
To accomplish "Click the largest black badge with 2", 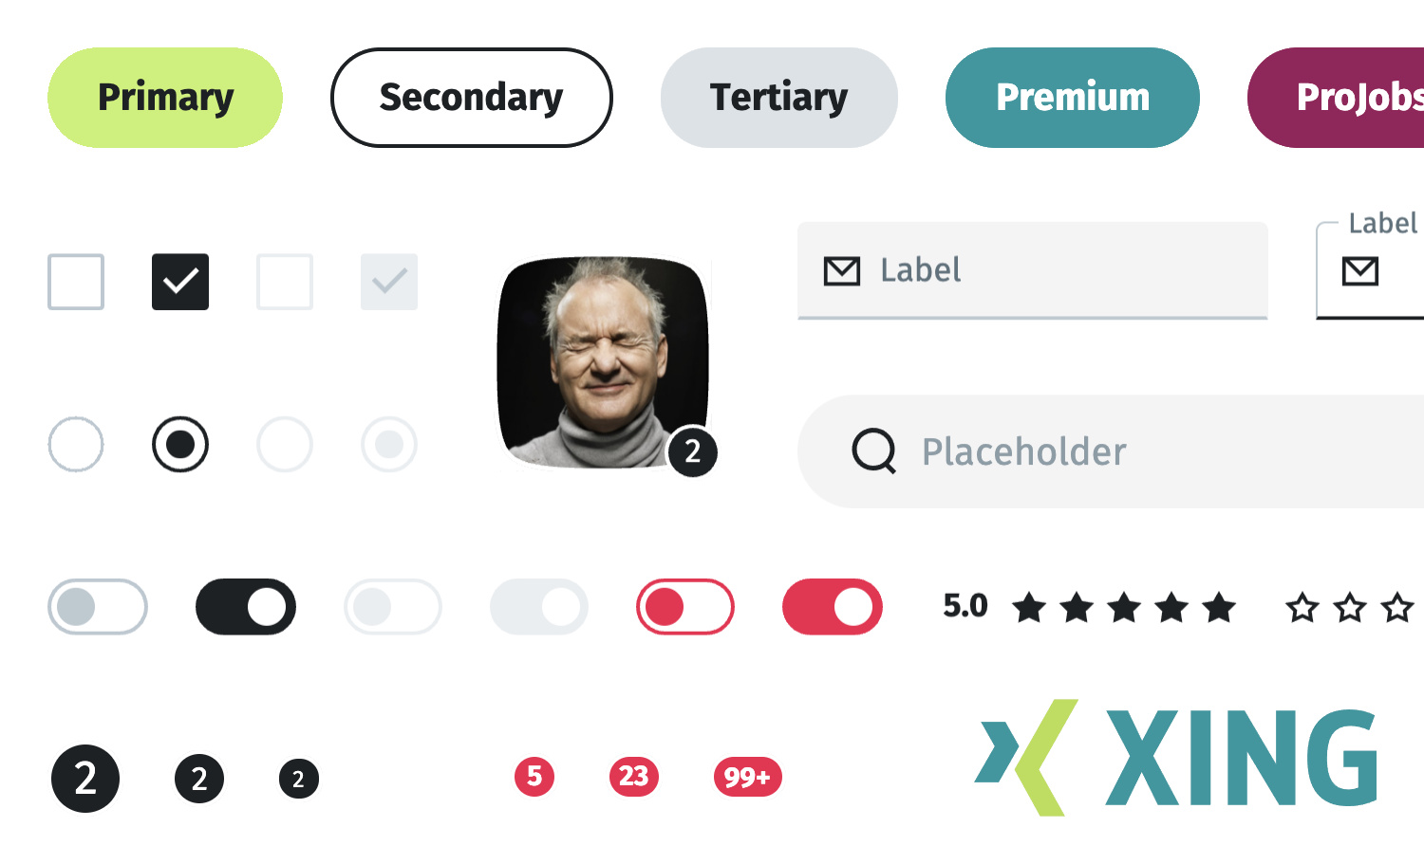I will (x=85, y=779).
